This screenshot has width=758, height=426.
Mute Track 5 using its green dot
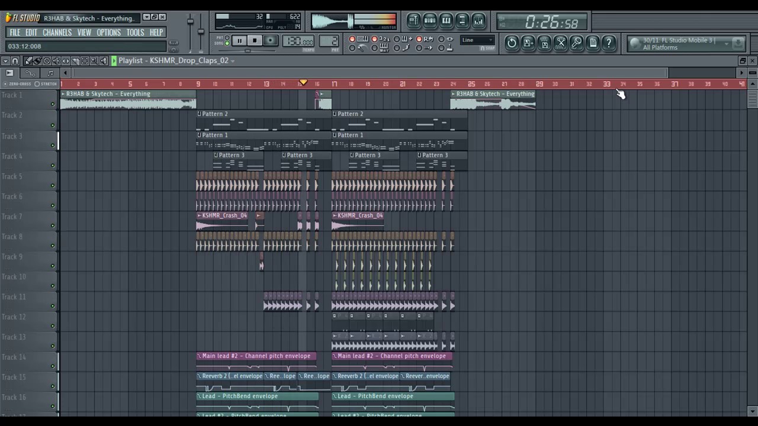point(53,185)
